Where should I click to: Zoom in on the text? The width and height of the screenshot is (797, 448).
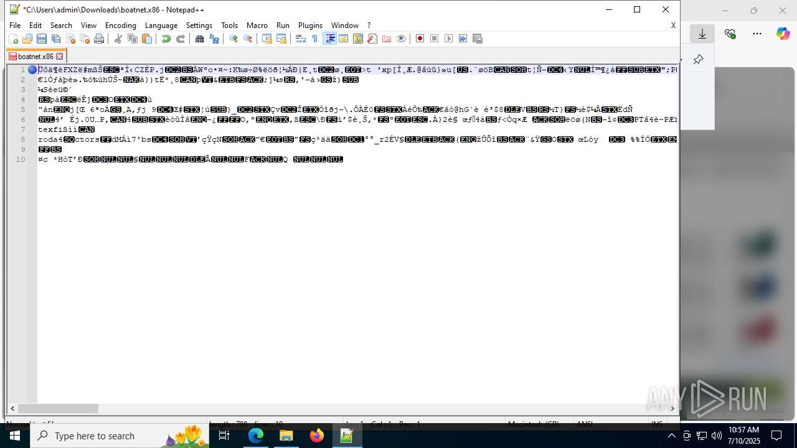pos(233,39)
